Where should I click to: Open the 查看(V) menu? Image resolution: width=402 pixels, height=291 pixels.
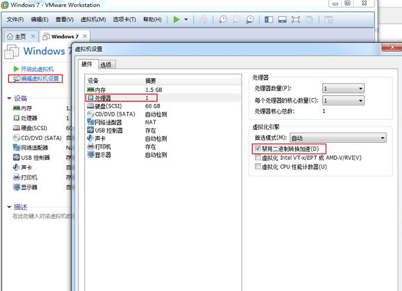click(x=65, y=20)
